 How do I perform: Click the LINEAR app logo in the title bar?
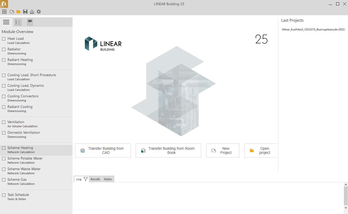tap(4, 4)
